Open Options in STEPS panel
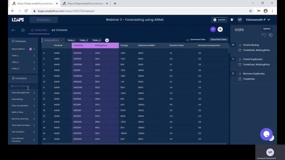285x160 pixels. 266,29
